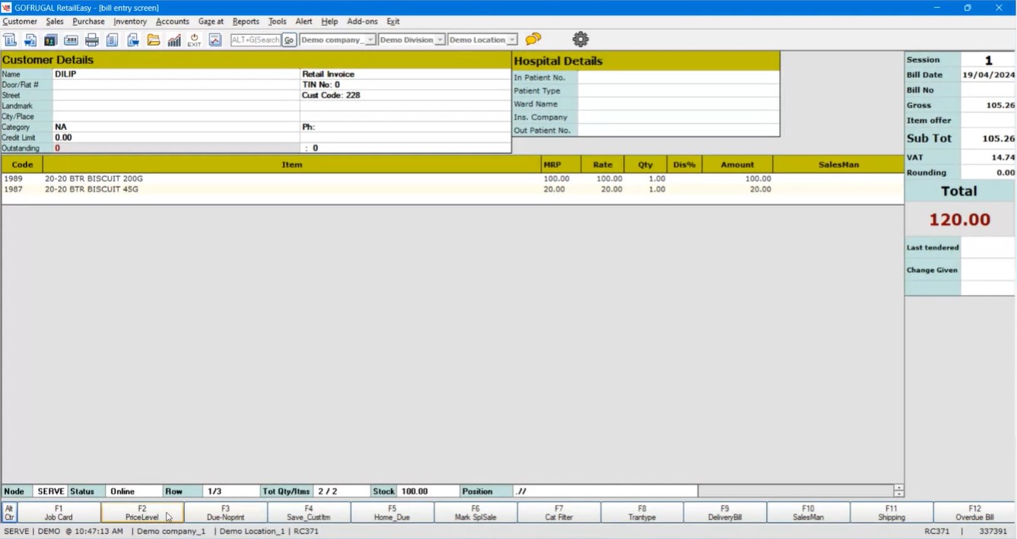Open the Reports menu
1017x539 pixels.
246,21
